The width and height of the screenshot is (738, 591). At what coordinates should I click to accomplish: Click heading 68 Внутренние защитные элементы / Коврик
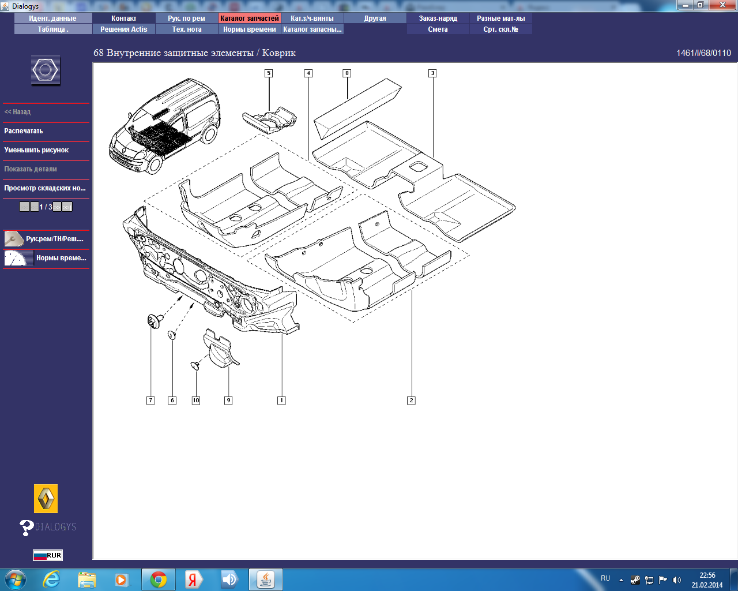[195, 53]
